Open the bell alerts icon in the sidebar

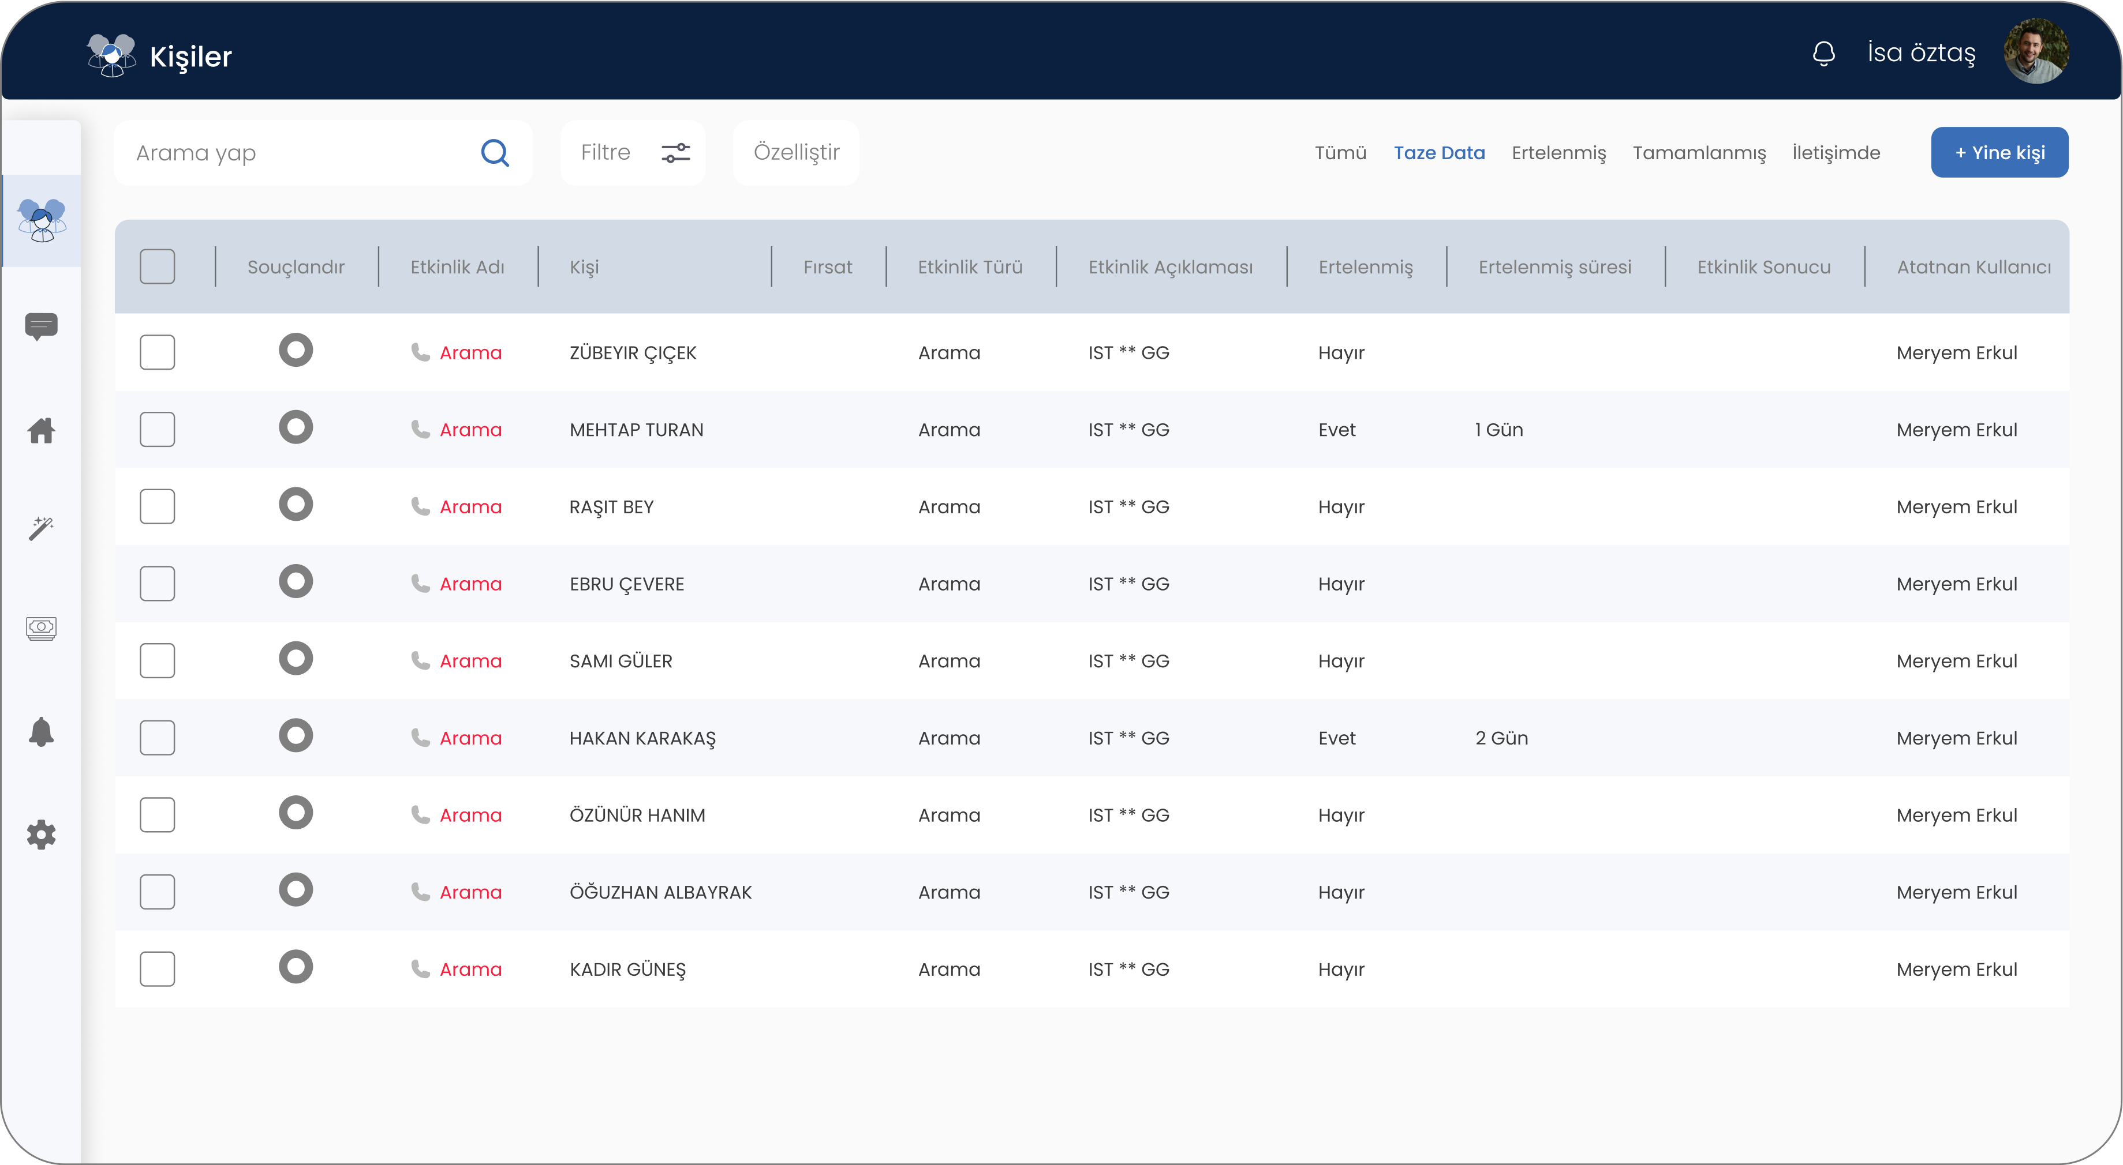(x=41, y=732)
